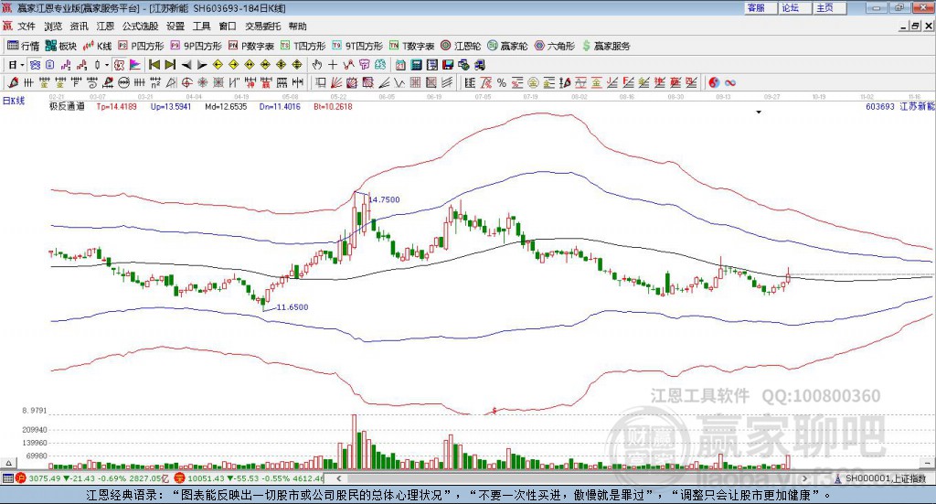Select the red target circle tool
The image size is (936, 504).
point(186,82)
